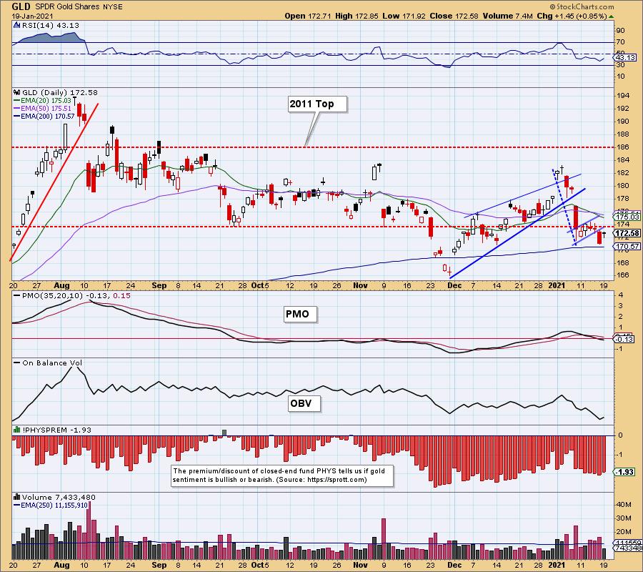
Task: Click the 'GLD (Daily) 172.58' legend
Action: point(60,92)
